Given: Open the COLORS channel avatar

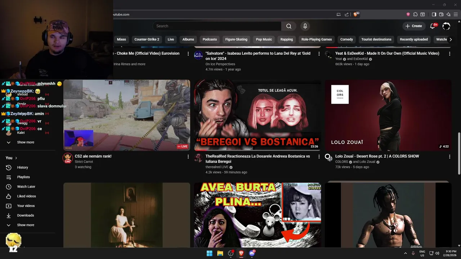Looking at the screenshot, I should click(328, 157).
